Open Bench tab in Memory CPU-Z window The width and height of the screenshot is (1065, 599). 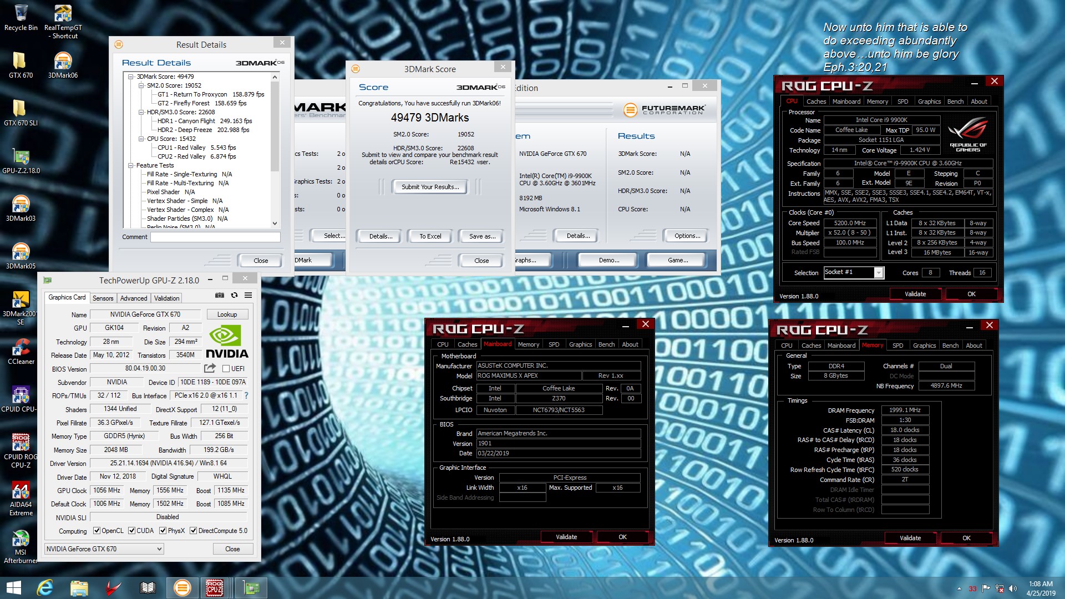950,346
